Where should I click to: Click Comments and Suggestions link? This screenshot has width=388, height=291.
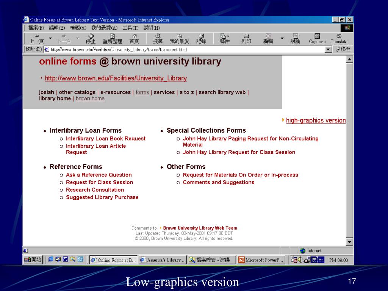(x=219, y=182)
